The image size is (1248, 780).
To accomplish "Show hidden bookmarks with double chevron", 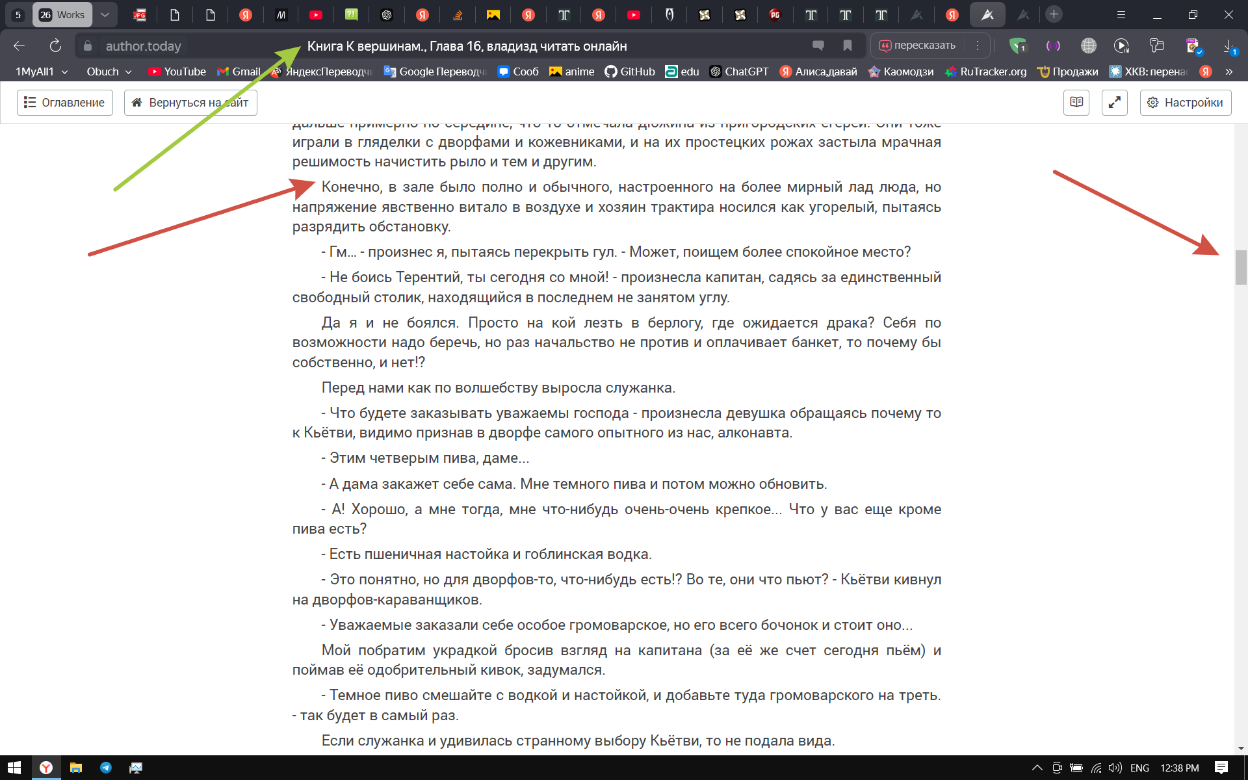I will (x=1228, y=71).
